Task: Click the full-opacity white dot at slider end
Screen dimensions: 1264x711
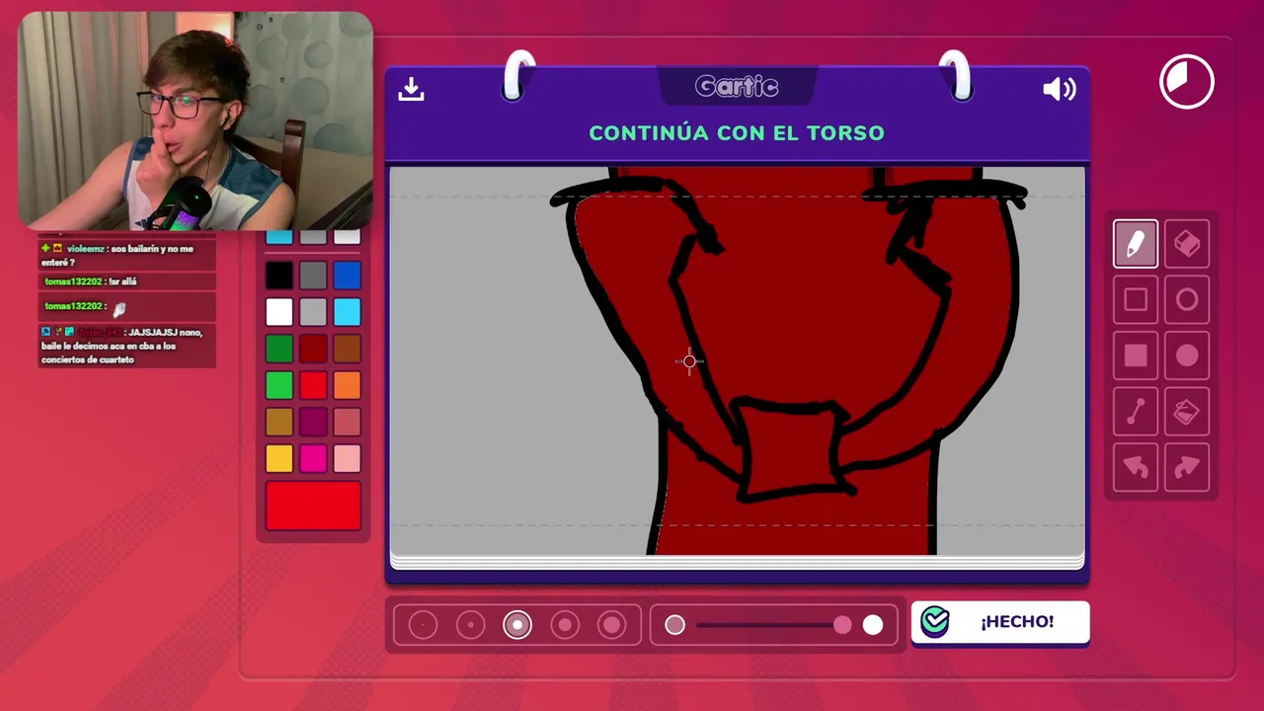Action: point(873,624)
